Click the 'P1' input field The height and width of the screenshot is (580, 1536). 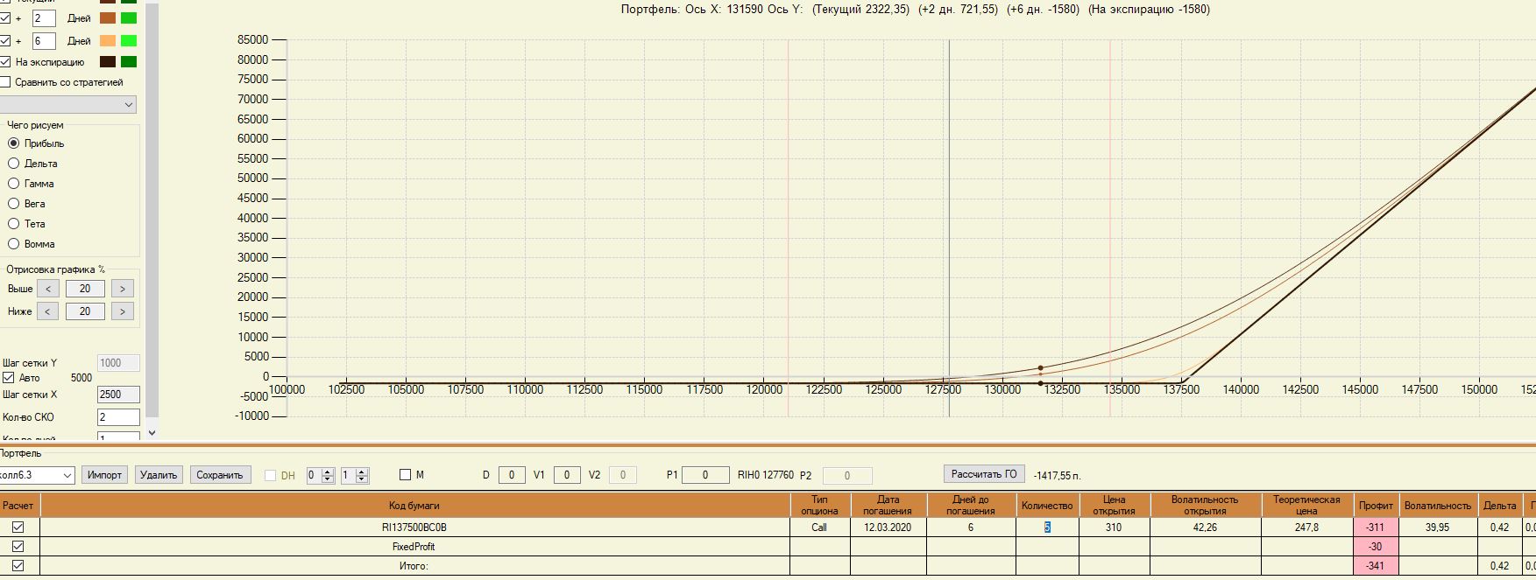[x=705, y=475]
